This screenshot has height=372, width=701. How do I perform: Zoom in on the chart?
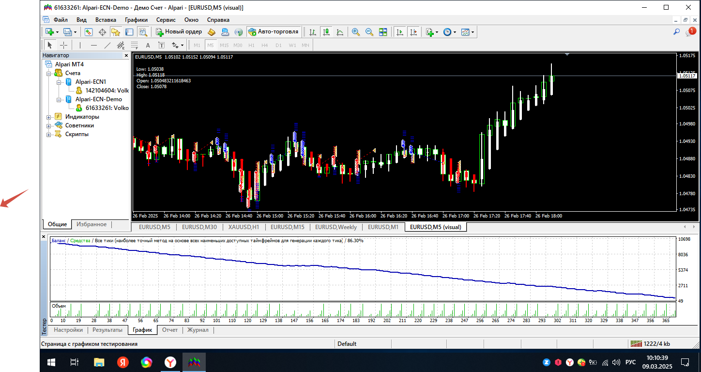tap(355, 32)
